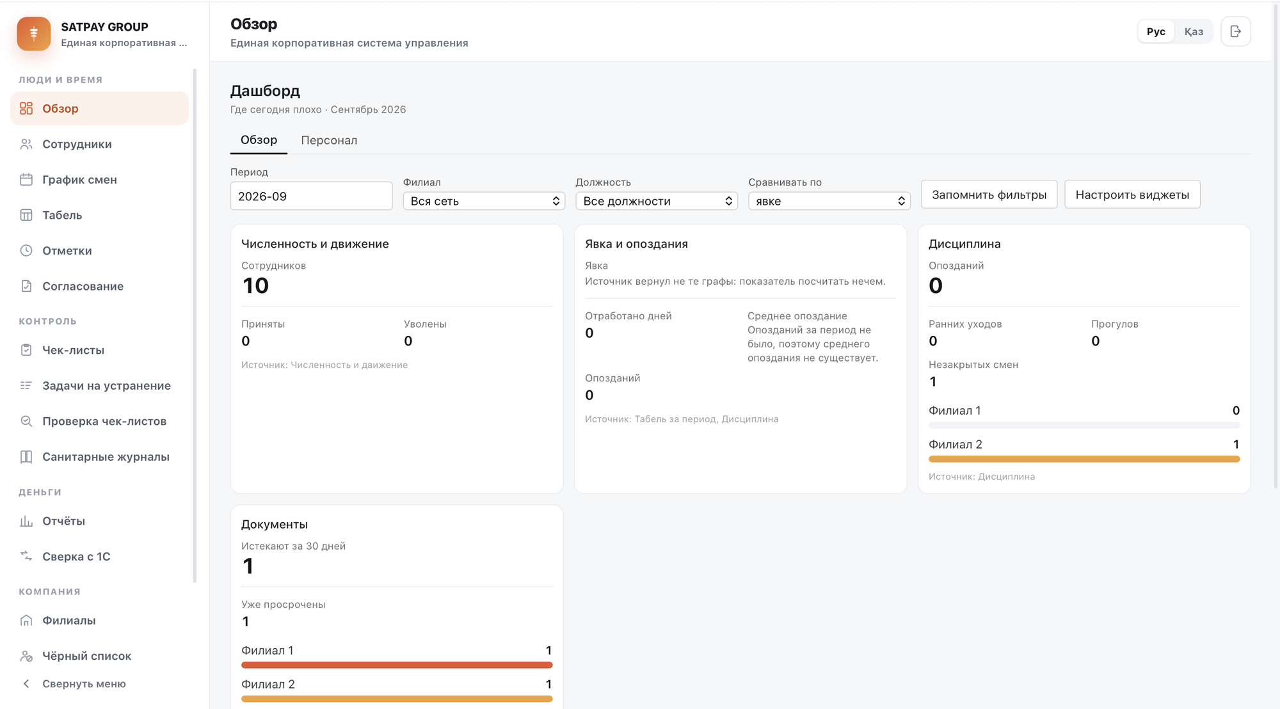Click the Сотрудники people icon

pos(26,144)
